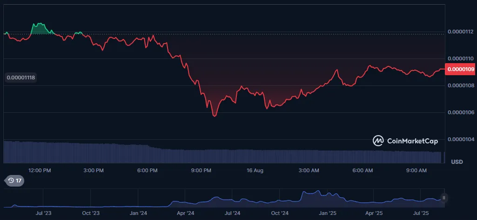Click the 0.0000112 price axis label

point(460,32)
